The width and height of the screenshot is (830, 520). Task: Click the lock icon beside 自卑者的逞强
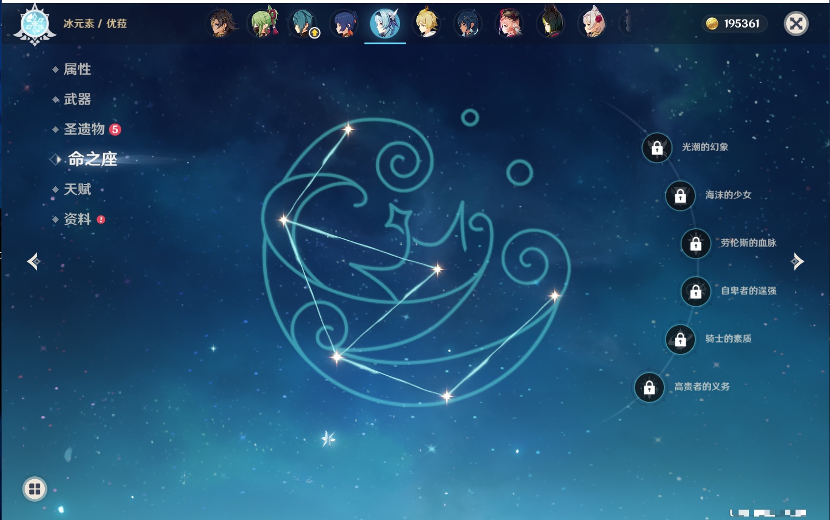[x=696, y=291]
